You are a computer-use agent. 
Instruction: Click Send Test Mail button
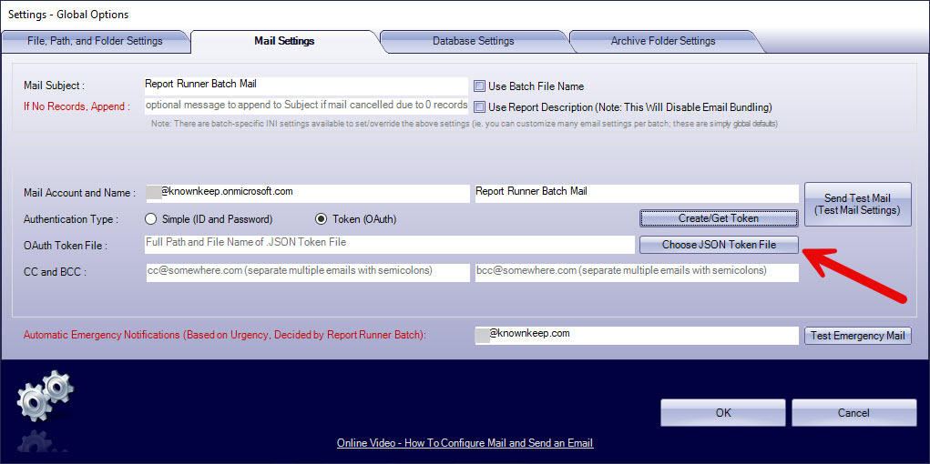pyautogui.click(x=857, y=205)
